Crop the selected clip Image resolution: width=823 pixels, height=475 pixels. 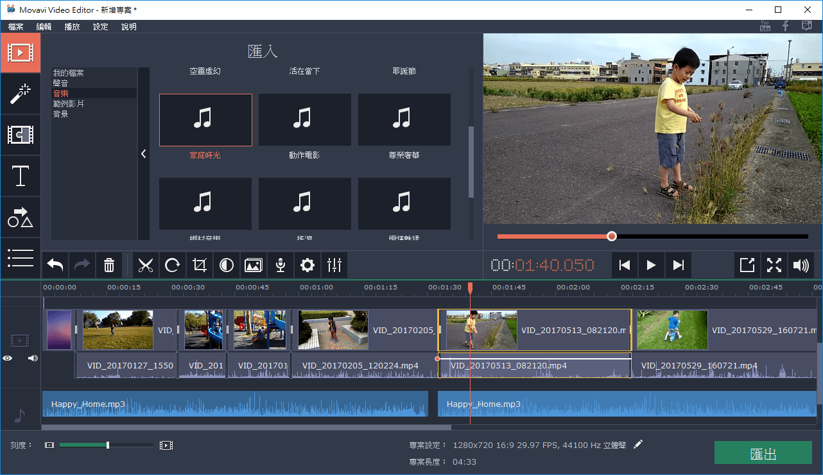(x=200, y=264)
